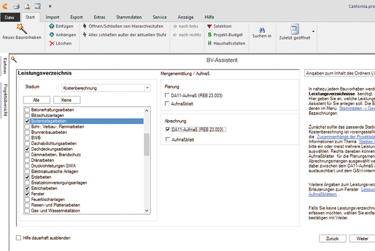
Task: Click the Neues Bauvorhaben wizard icon
Action: [x=21, y=28]
